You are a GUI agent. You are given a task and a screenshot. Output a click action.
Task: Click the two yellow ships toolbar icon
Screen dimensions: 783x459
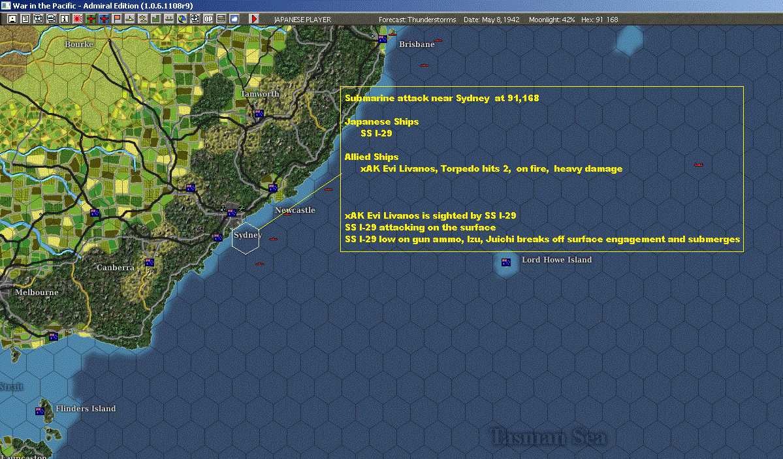tap(143, 19)
